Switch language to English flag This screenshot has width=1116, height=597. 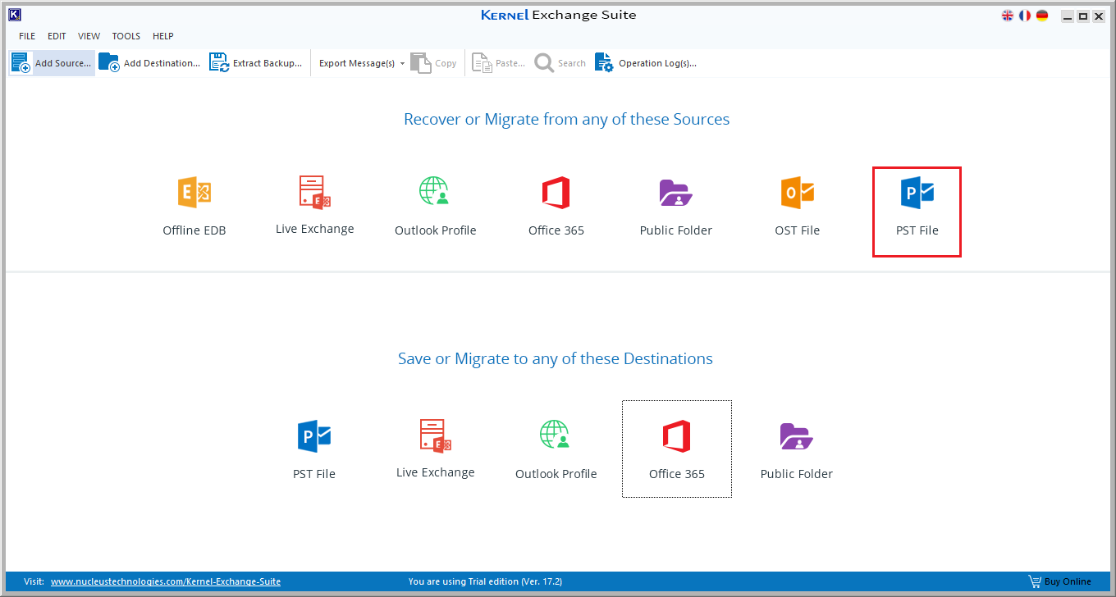1008,16
